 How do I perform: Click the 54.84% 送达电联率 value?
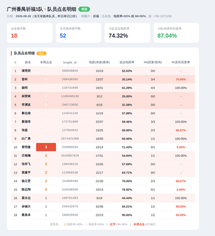point(127,156)
